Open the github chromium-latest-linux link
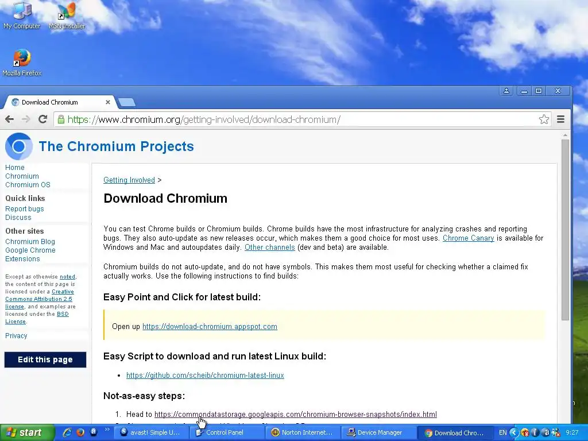The image size is (588, 441). 205,375
